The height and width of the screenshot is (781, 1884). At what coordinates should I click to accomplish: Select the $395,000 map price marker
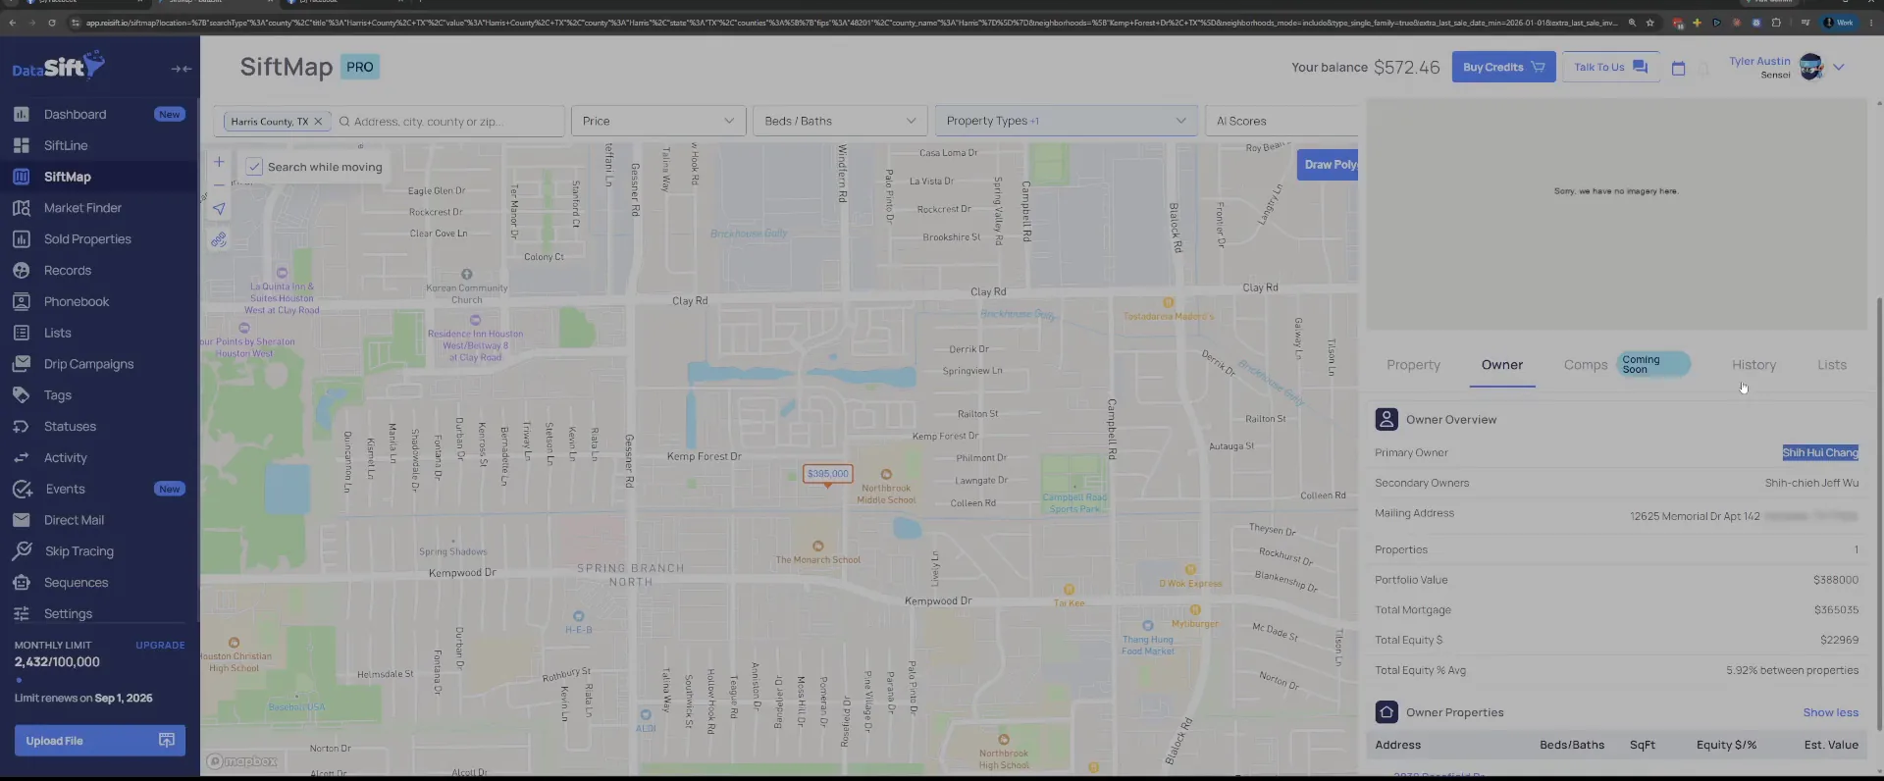pyautogui.click(x=827, y=474)
